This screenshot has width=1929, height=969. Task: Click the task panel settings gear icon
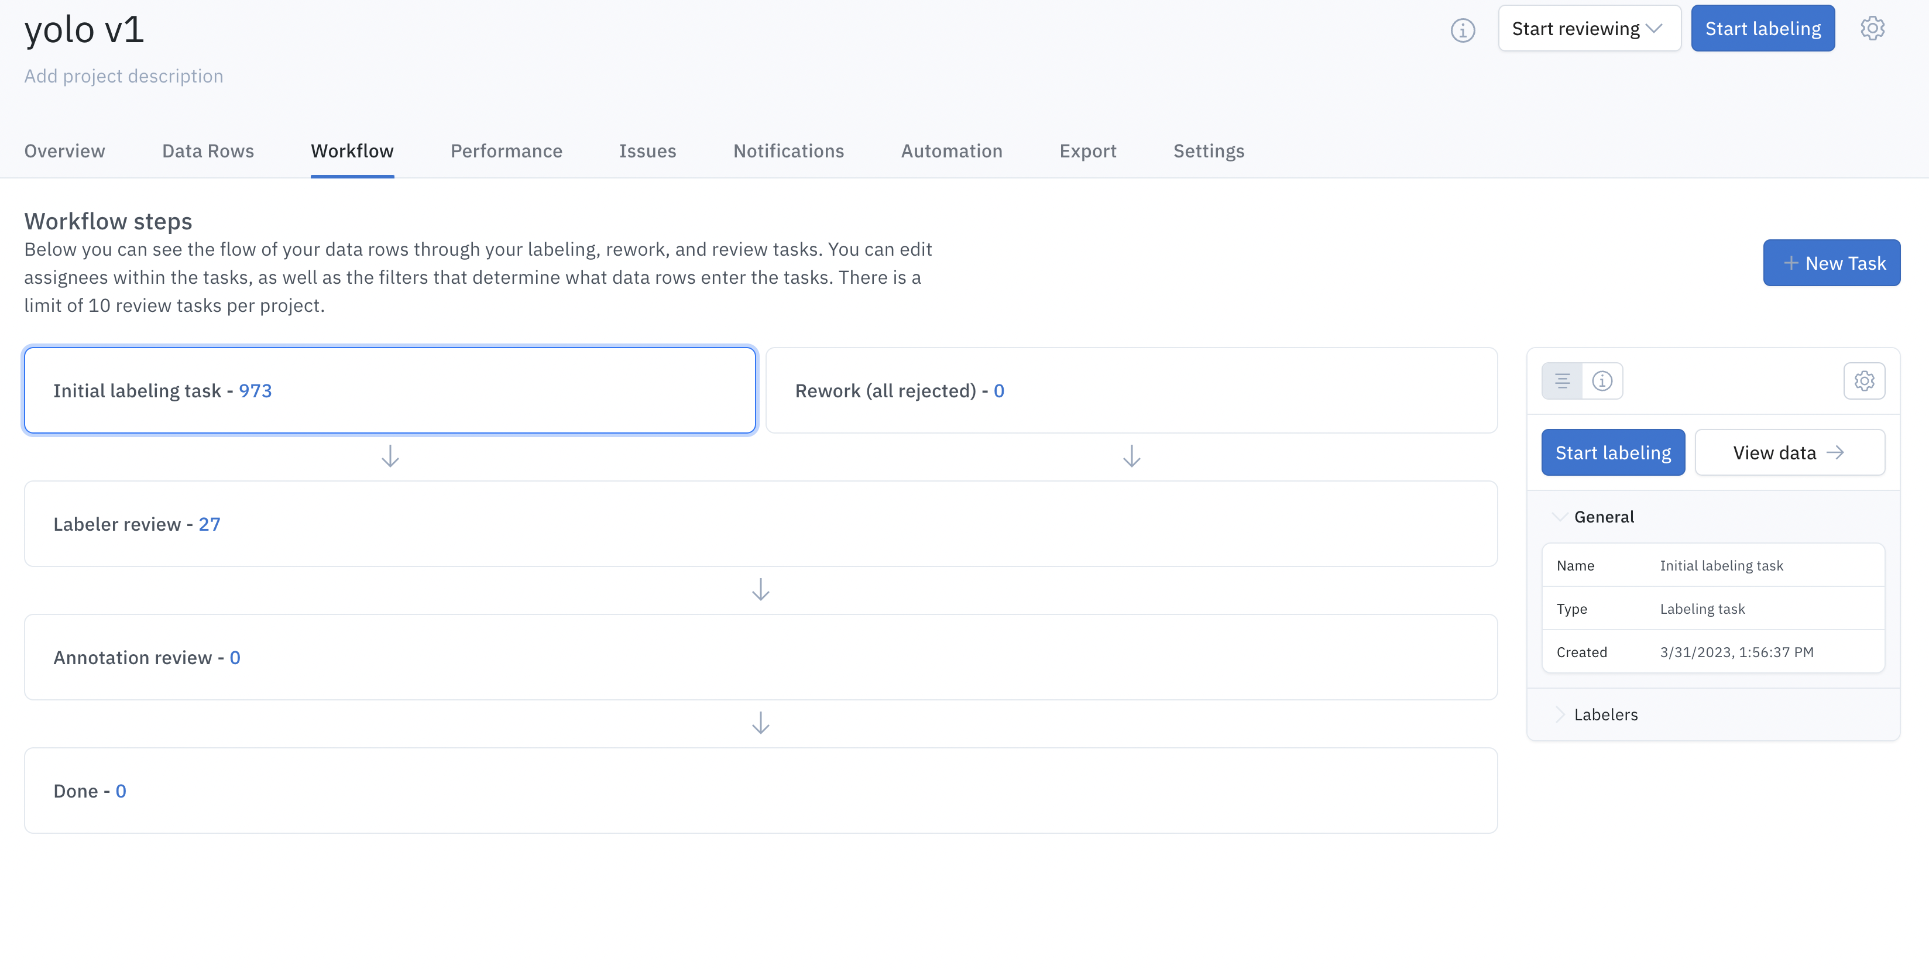(x=1864, y=381)
